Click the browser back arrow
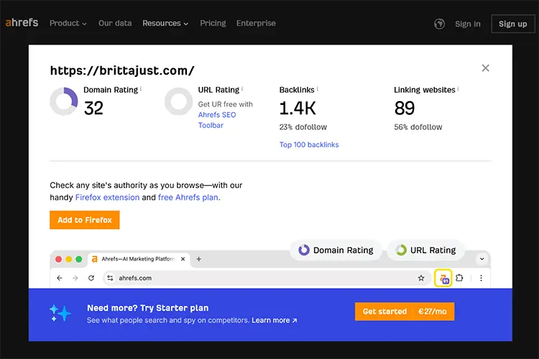The image size is (539, 359). (60, 278)
